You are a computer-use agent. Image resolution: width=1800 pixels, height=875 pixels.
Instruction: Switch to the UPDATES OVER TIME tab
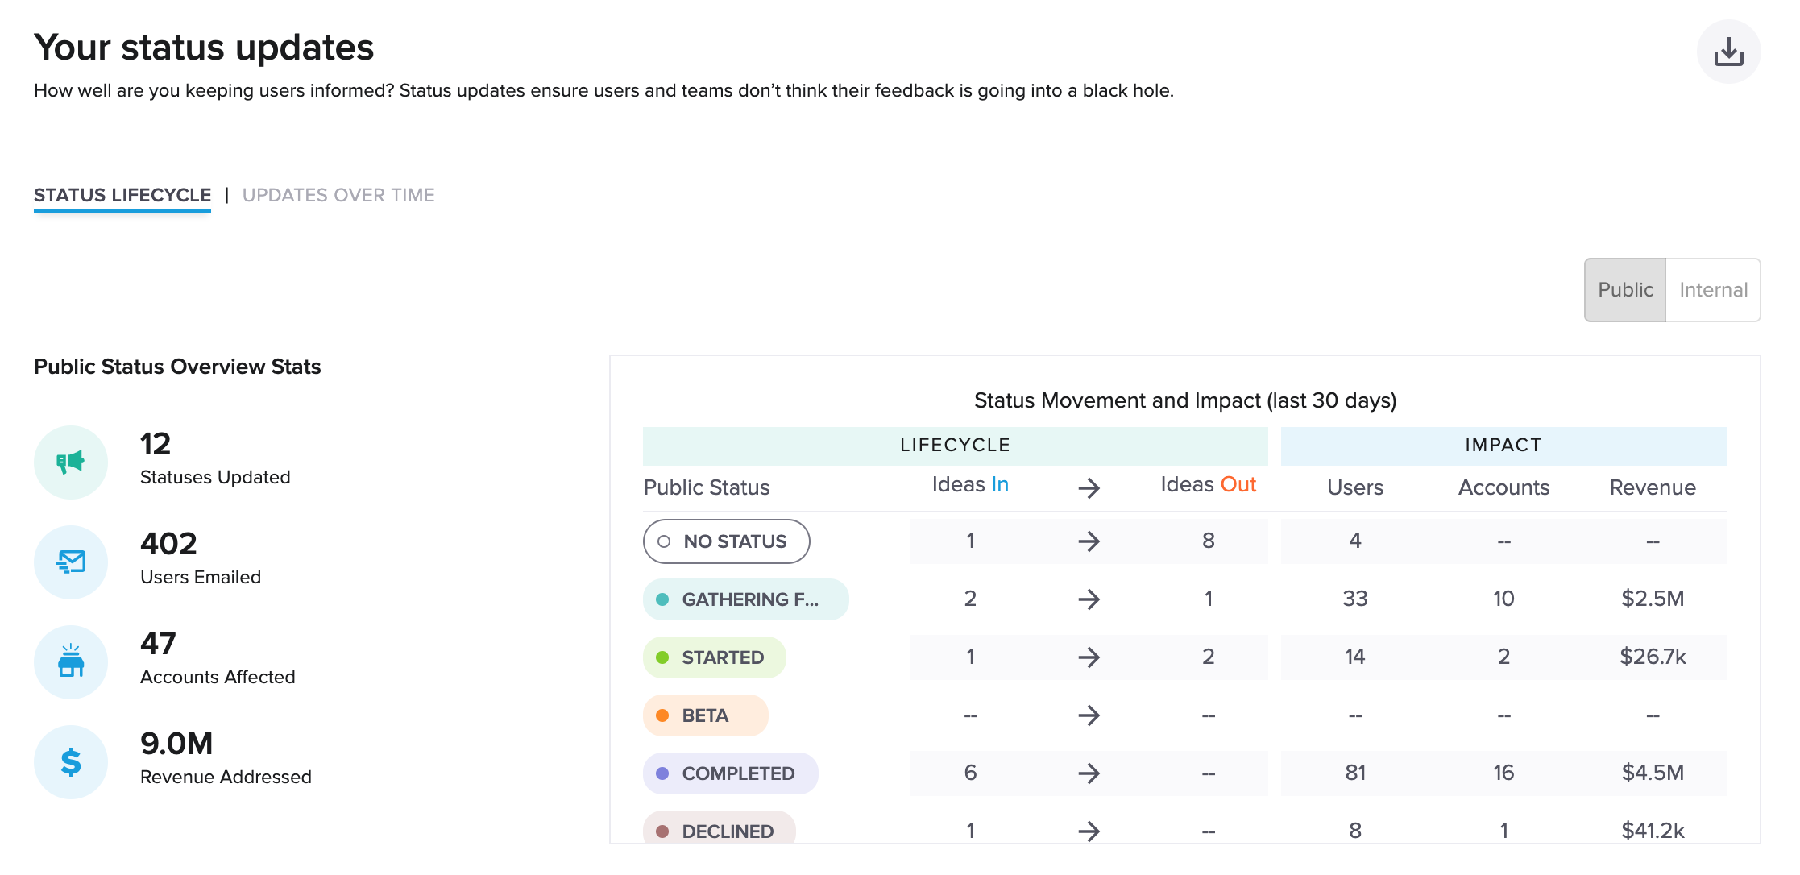tap(339, 194)
